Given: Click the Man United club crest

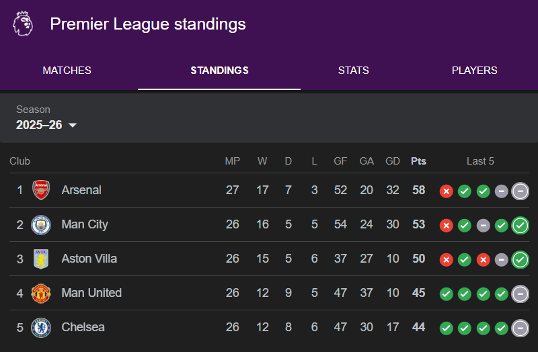Looking at the screenshot, I should [x=41, y=293].
